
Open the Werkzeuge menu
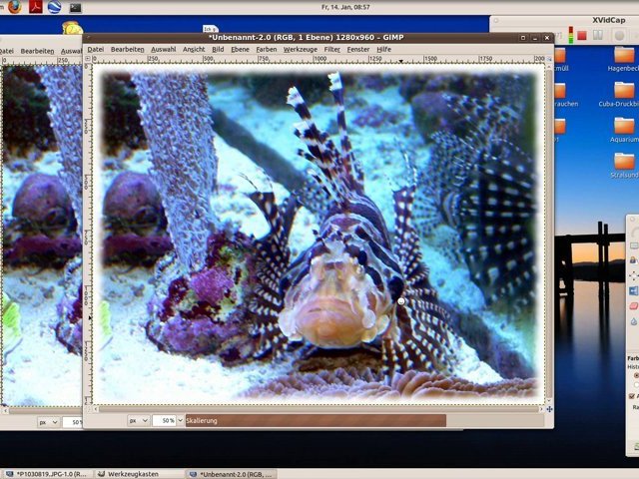[301, 49]
